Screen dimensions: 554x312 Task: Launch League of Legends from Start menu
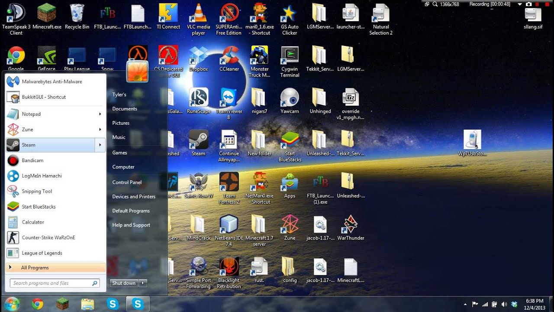(55, 253)
